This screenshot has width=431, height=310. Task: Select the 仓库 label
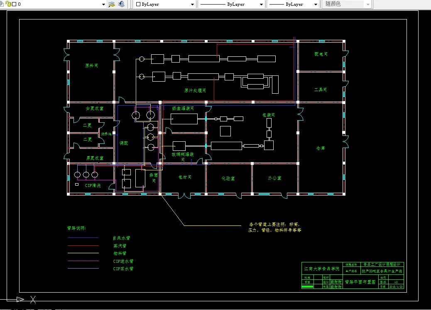pos(321,148)
